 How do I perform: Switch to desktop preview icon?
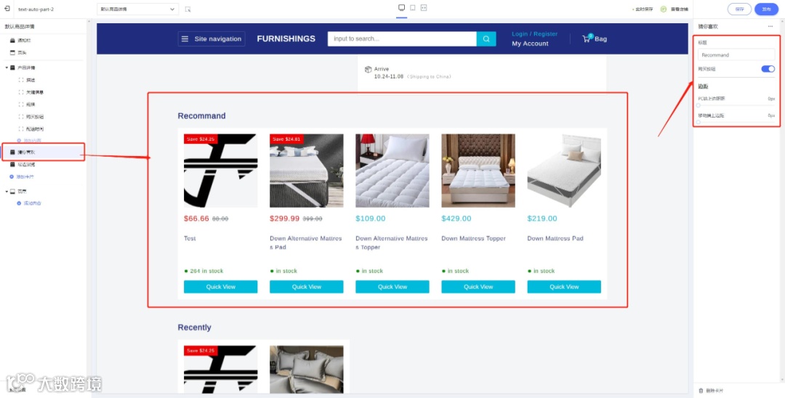401,7
